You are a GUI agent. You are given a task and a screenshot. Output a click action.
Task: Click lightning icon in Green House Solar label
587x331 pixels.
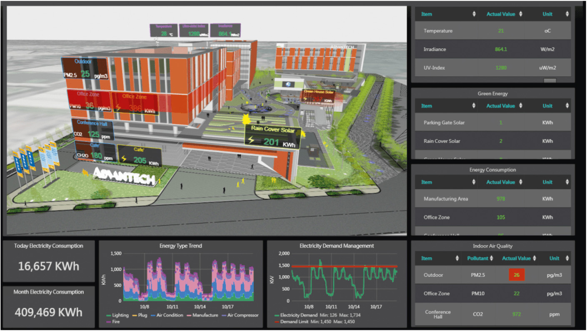click(306, 99)
